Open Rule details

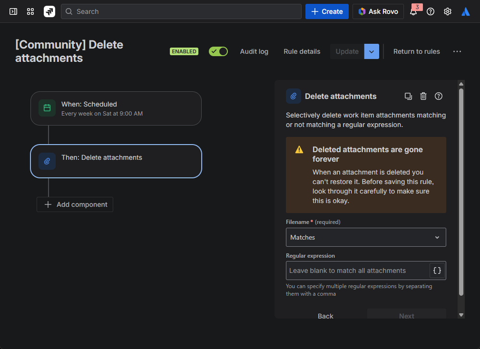coord(302,51)
